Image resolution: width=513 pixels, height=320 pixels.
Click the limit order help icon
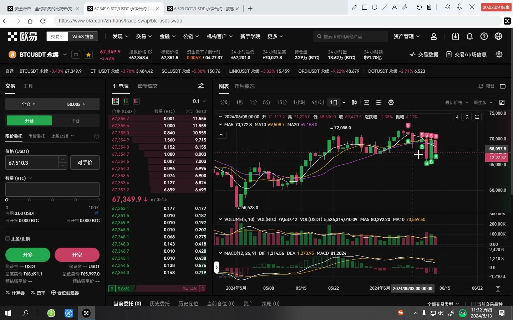96,136
